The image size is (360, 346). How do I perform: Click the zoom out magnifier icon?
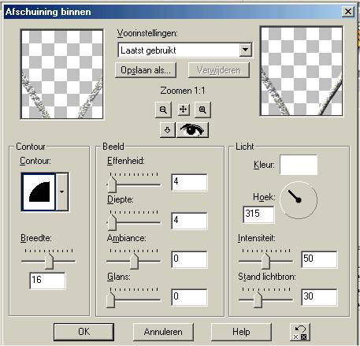click(163, 110)
